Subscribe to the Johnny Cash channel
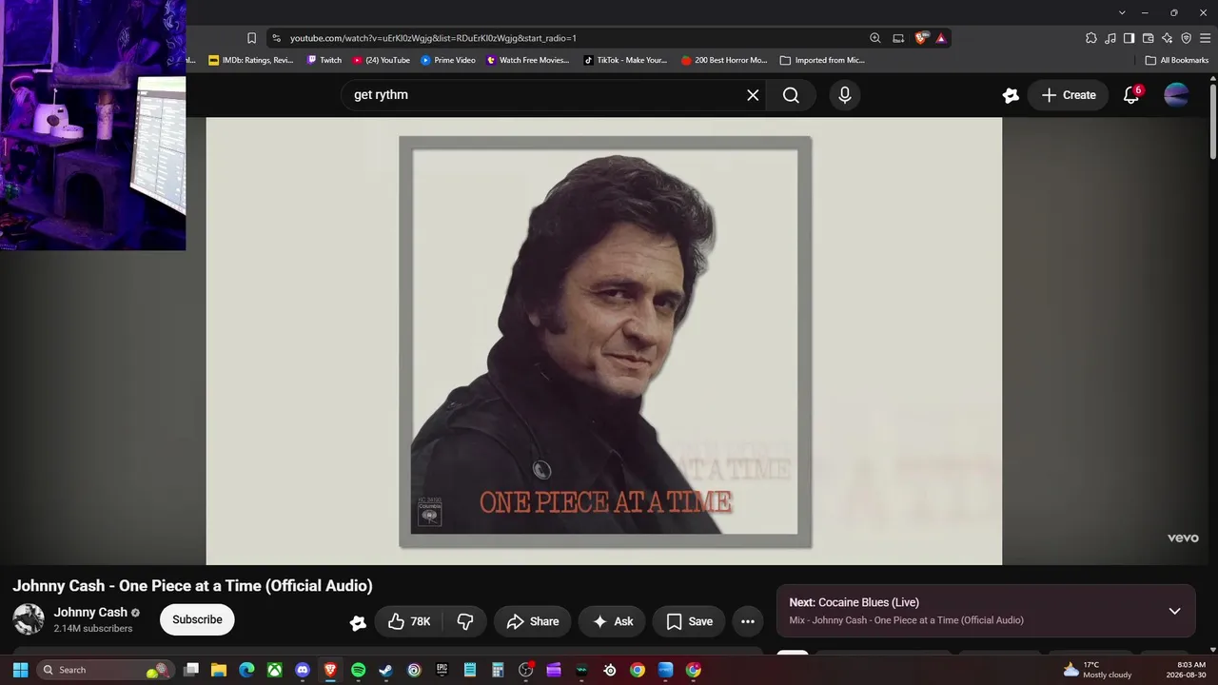This screenshot has height=685, width=1218. pyautogui.click(x=197, y=619)
